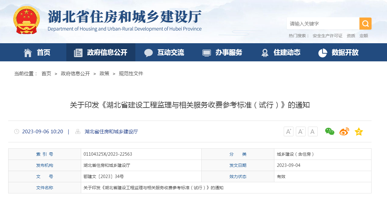Open 首页 in main navigation
Image resolution: width=387 pixels, height=204 pixels.
click(x=44, y=53)
